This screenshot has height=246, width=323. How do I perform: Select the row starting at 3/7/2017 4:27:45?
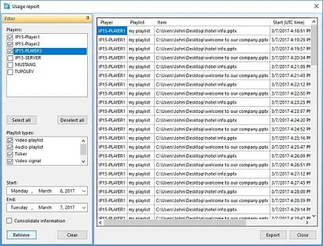pyautogui.click(x=204, y=182)
